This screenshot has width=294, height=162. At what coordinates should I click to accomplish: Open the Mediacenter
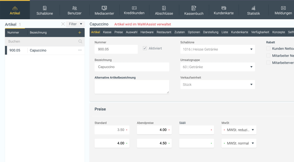coord(104,11)
